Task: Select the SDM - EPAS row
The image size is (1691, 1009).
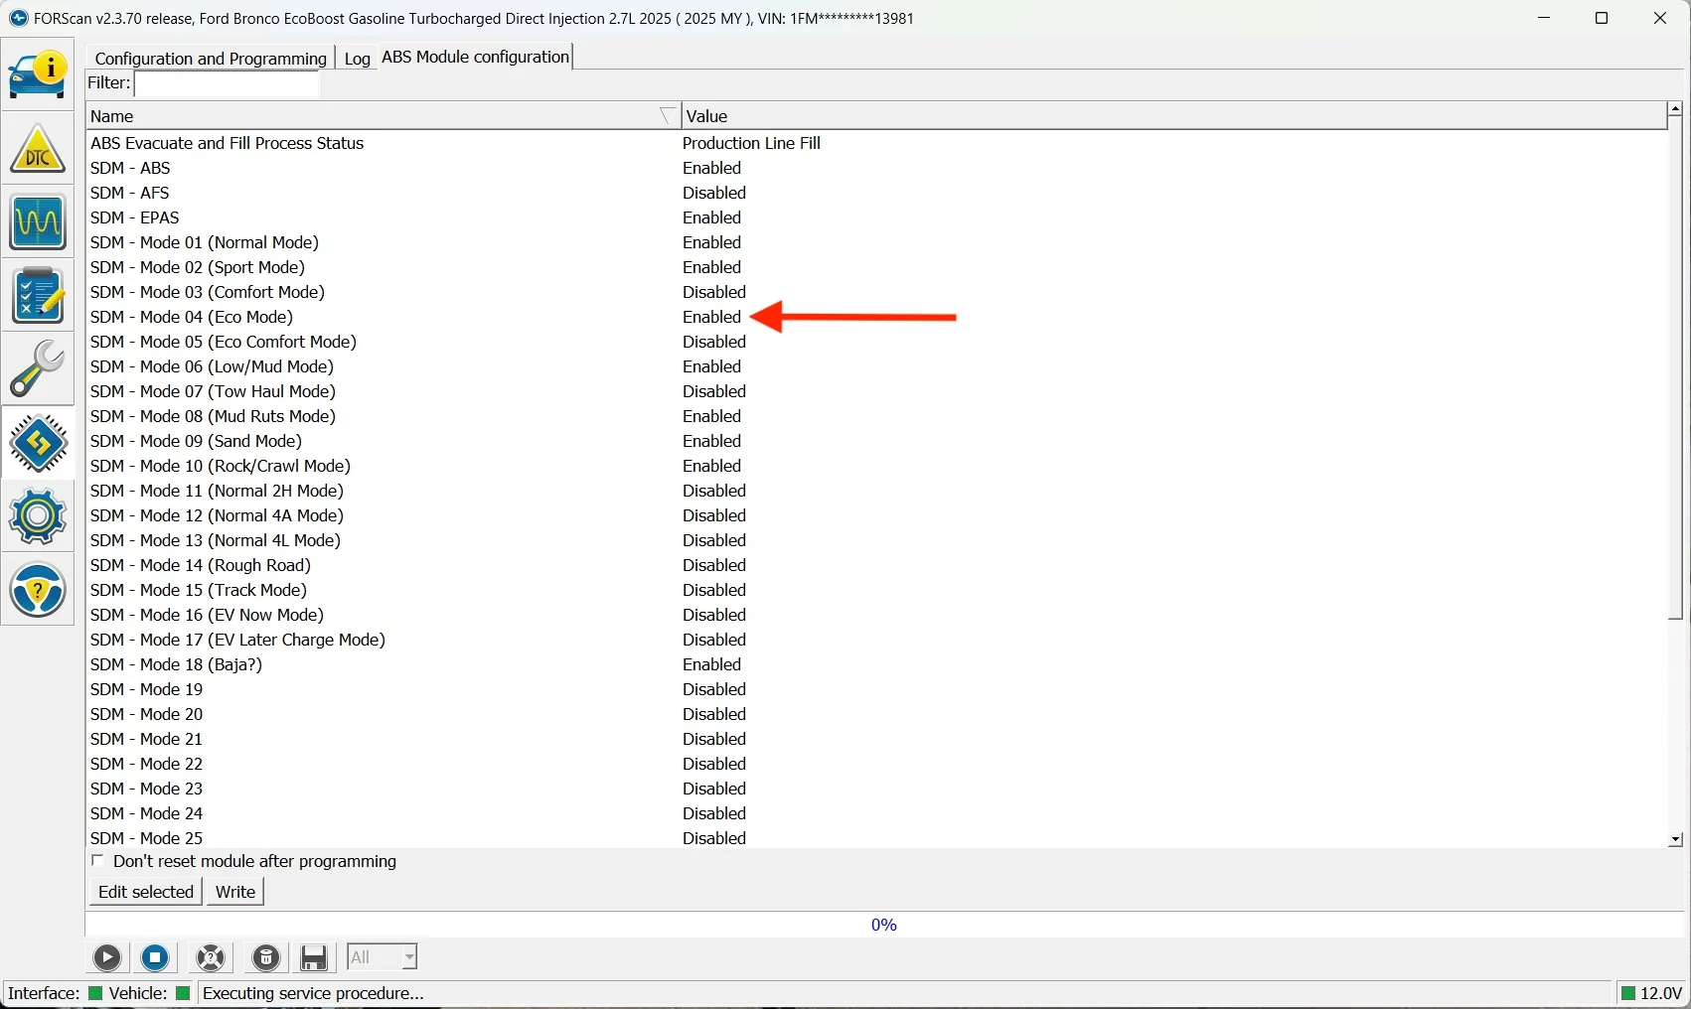Action: pyautogui.click(x=876, y=217)
